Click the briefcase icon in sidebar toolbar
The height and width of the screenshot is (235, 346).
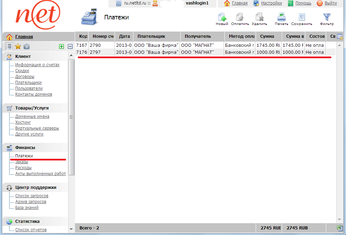tap(26, 46)
